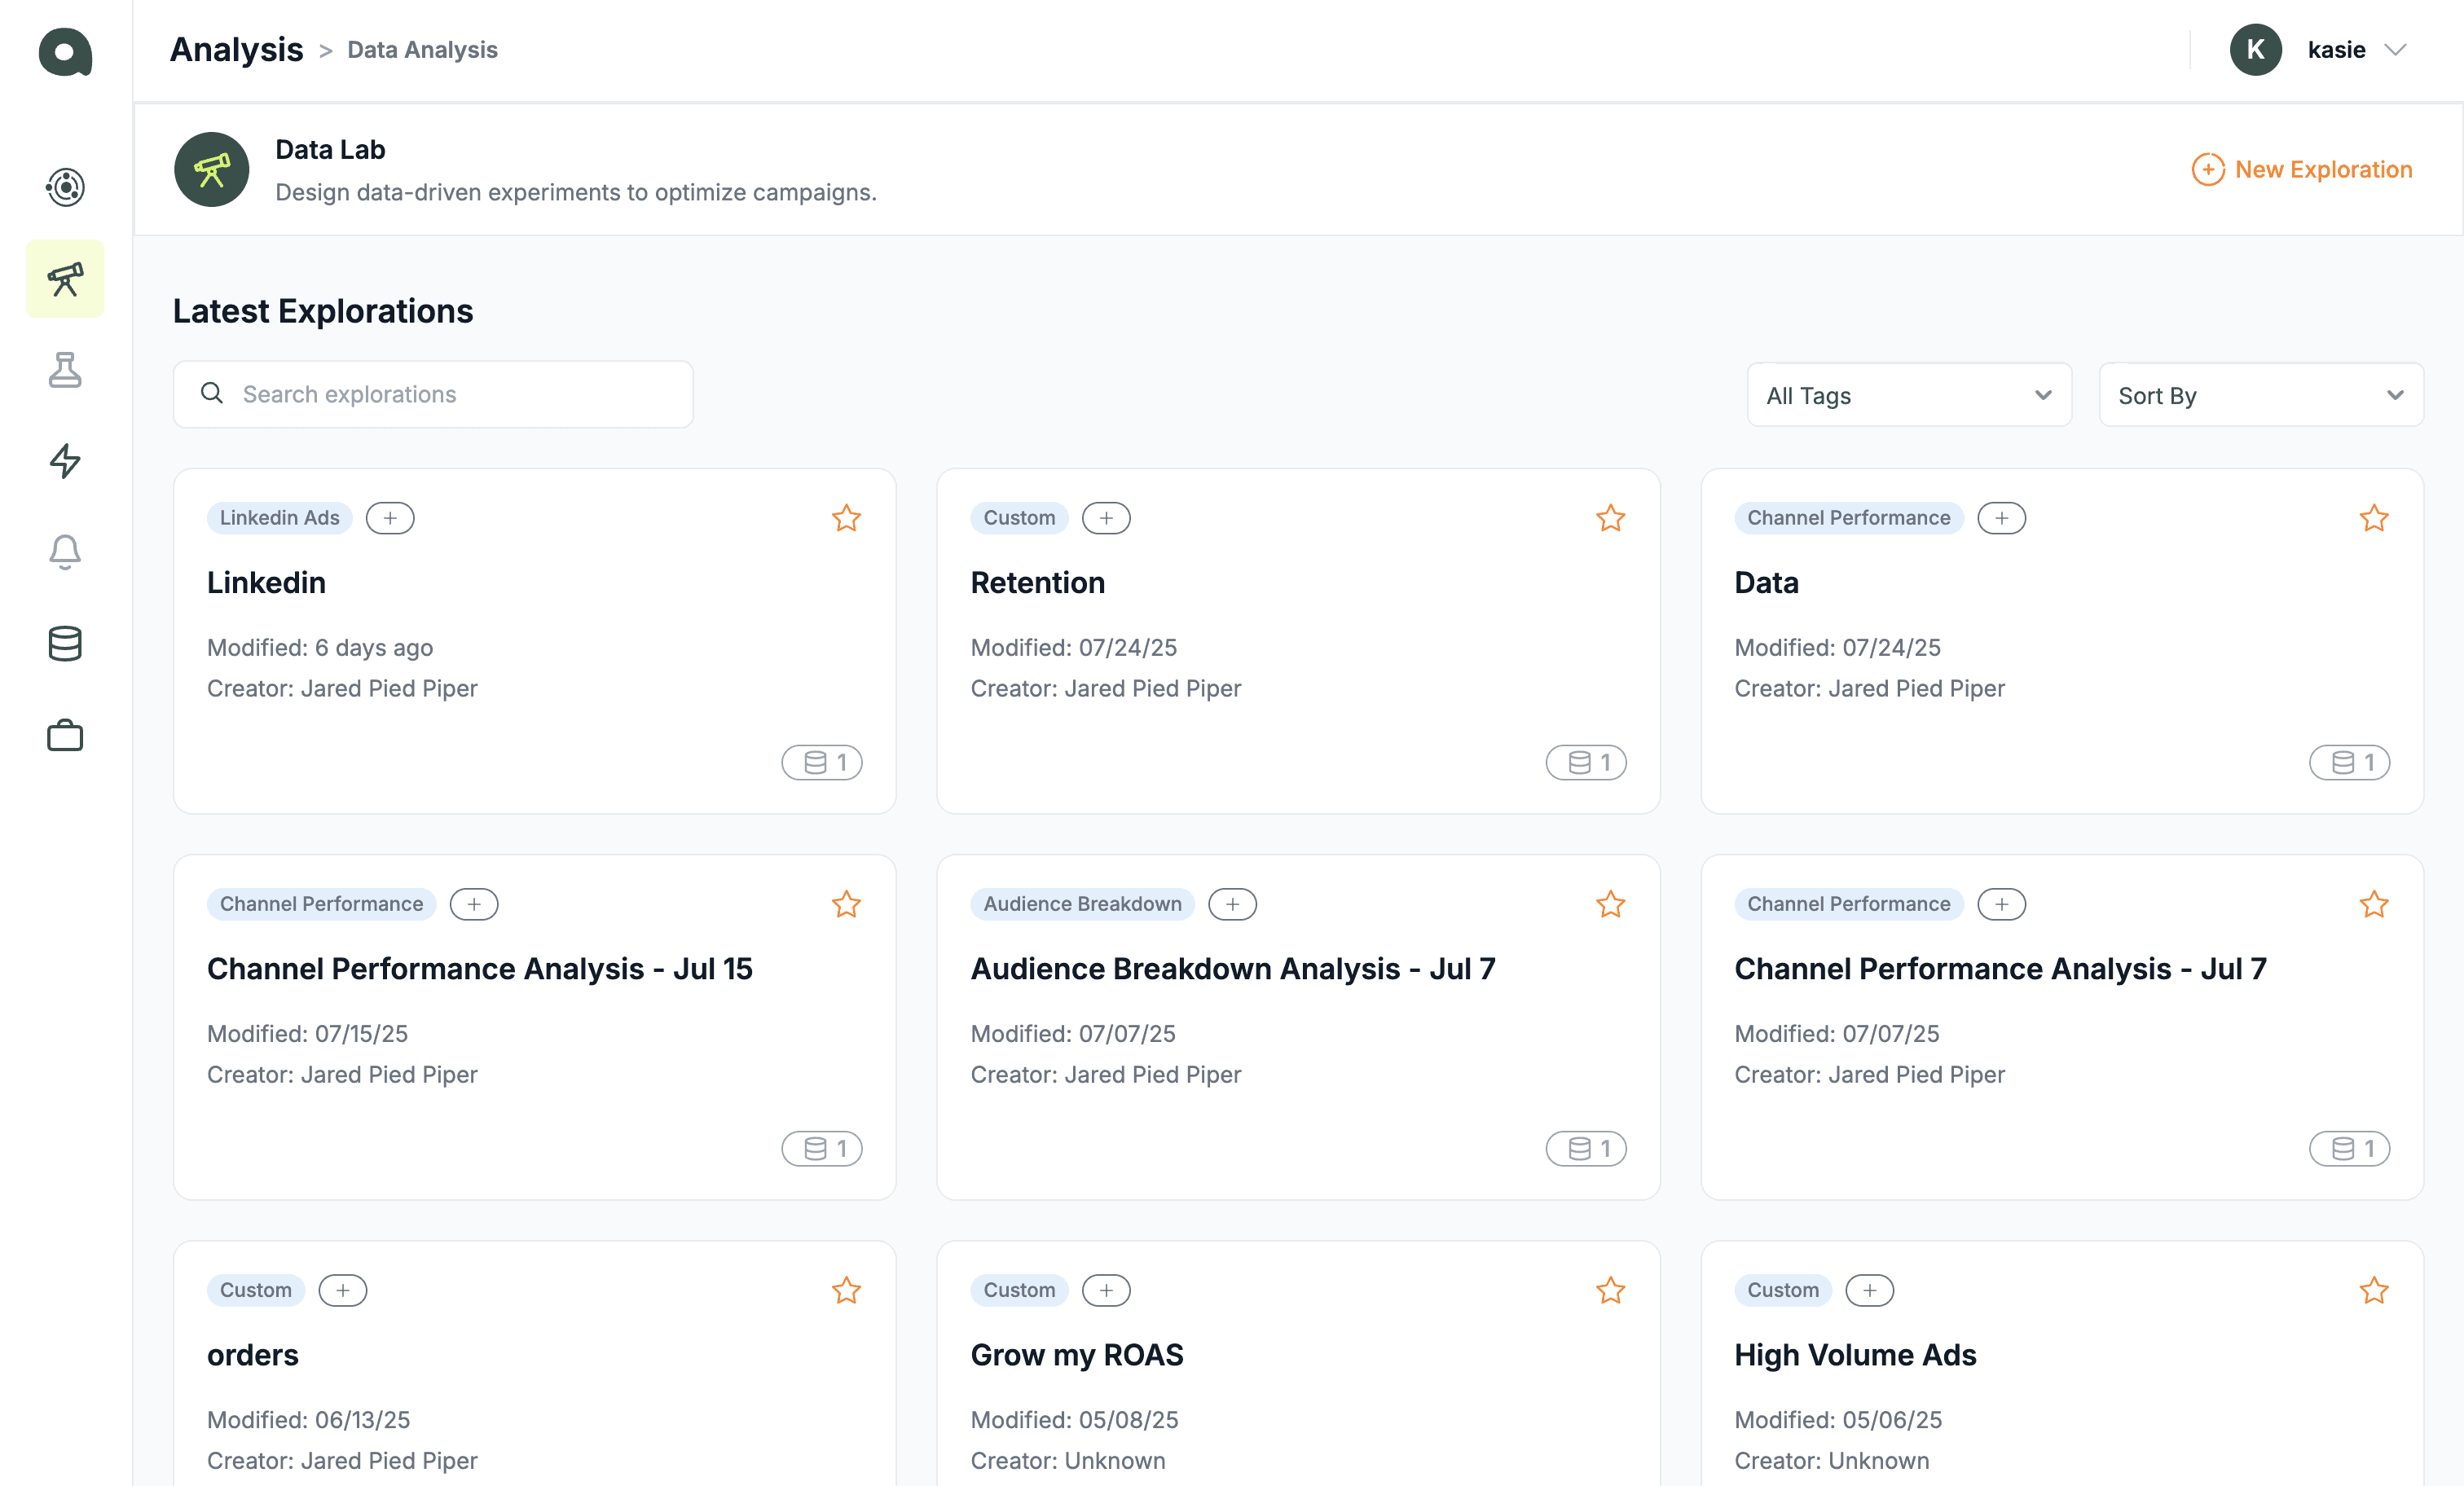Expand the Sort By dropdown
The width and height of the screenshot is (2464, 1486).
(2260, 395)
